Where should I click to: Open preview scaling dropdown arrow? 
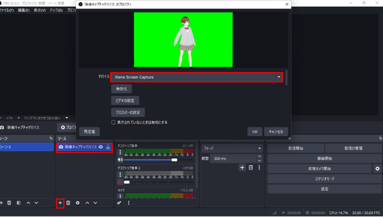[67, 118]
